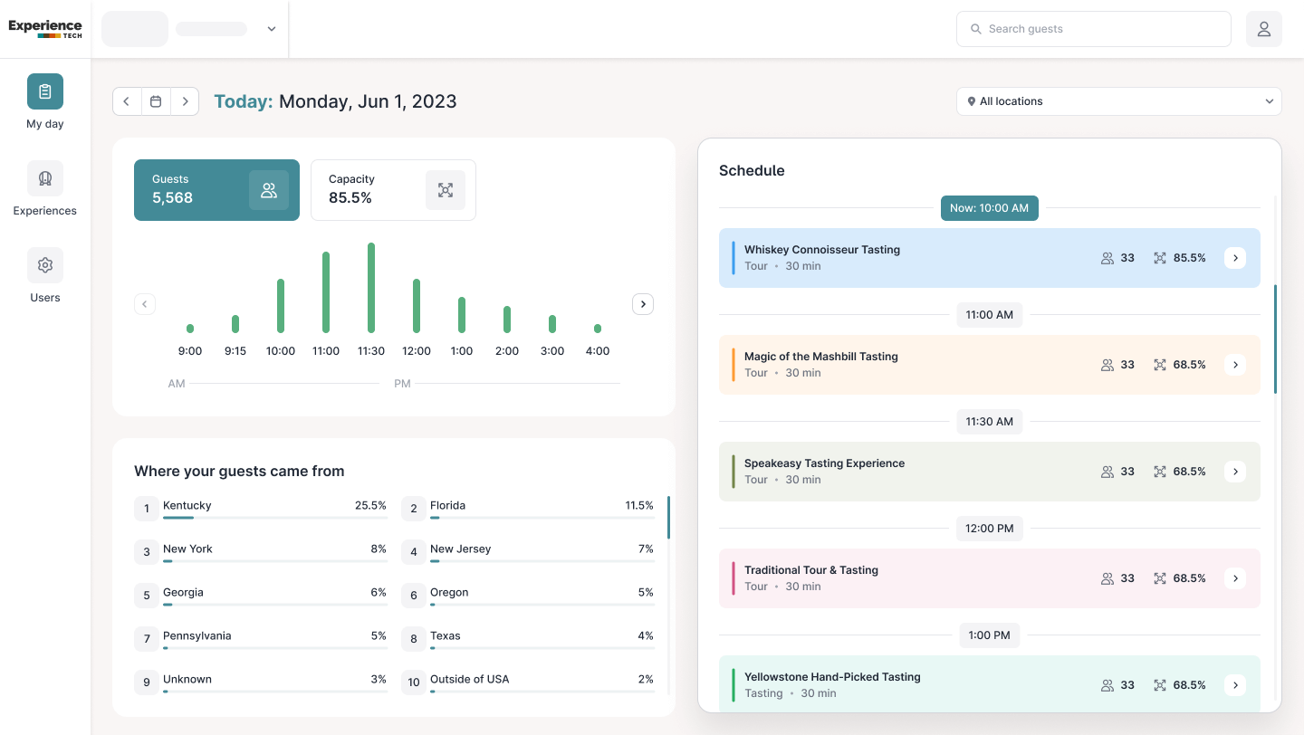Click the 1:00 PM schedule time marker
1304x735 pixels.
point(990,635)
